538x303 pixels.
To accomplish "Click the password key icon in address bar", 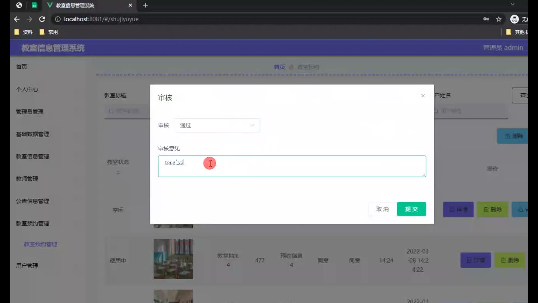I will pos(486,19).
